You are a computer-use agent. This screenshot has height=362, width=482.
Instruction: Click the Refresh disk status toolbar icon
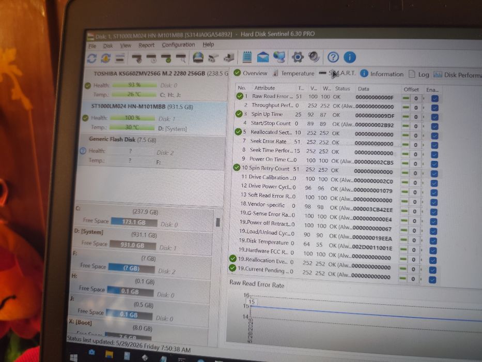(x=92, y=58)
